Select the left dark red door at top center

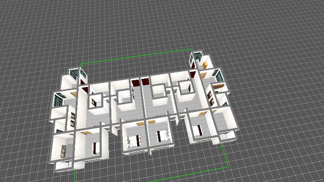[x=135, y=83]
